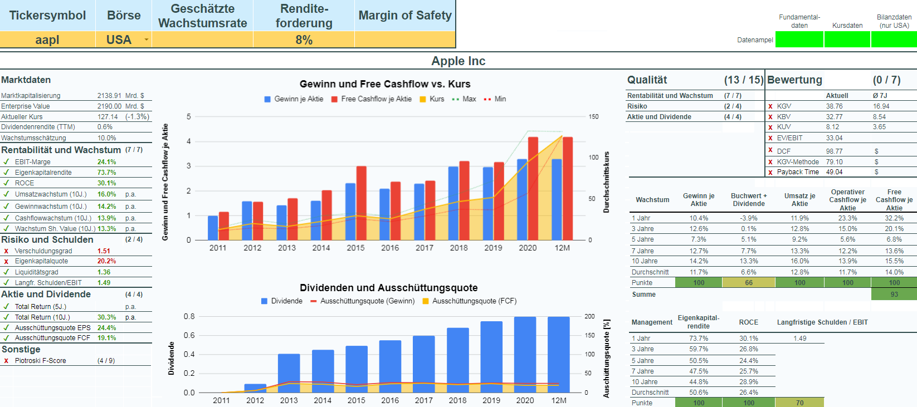The height and width of the screenshot is (407, 917).
Task: Click the green Bilanzdaten Datenampel indicator
Action: click(x=894, y=40)
